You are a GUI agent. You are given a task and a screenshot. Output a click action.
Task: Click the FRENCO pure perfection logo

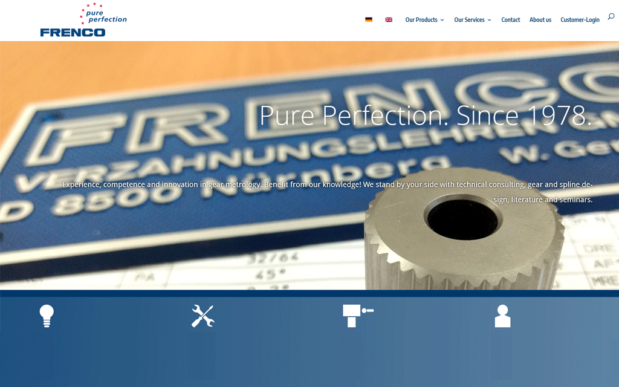[83, 20]
